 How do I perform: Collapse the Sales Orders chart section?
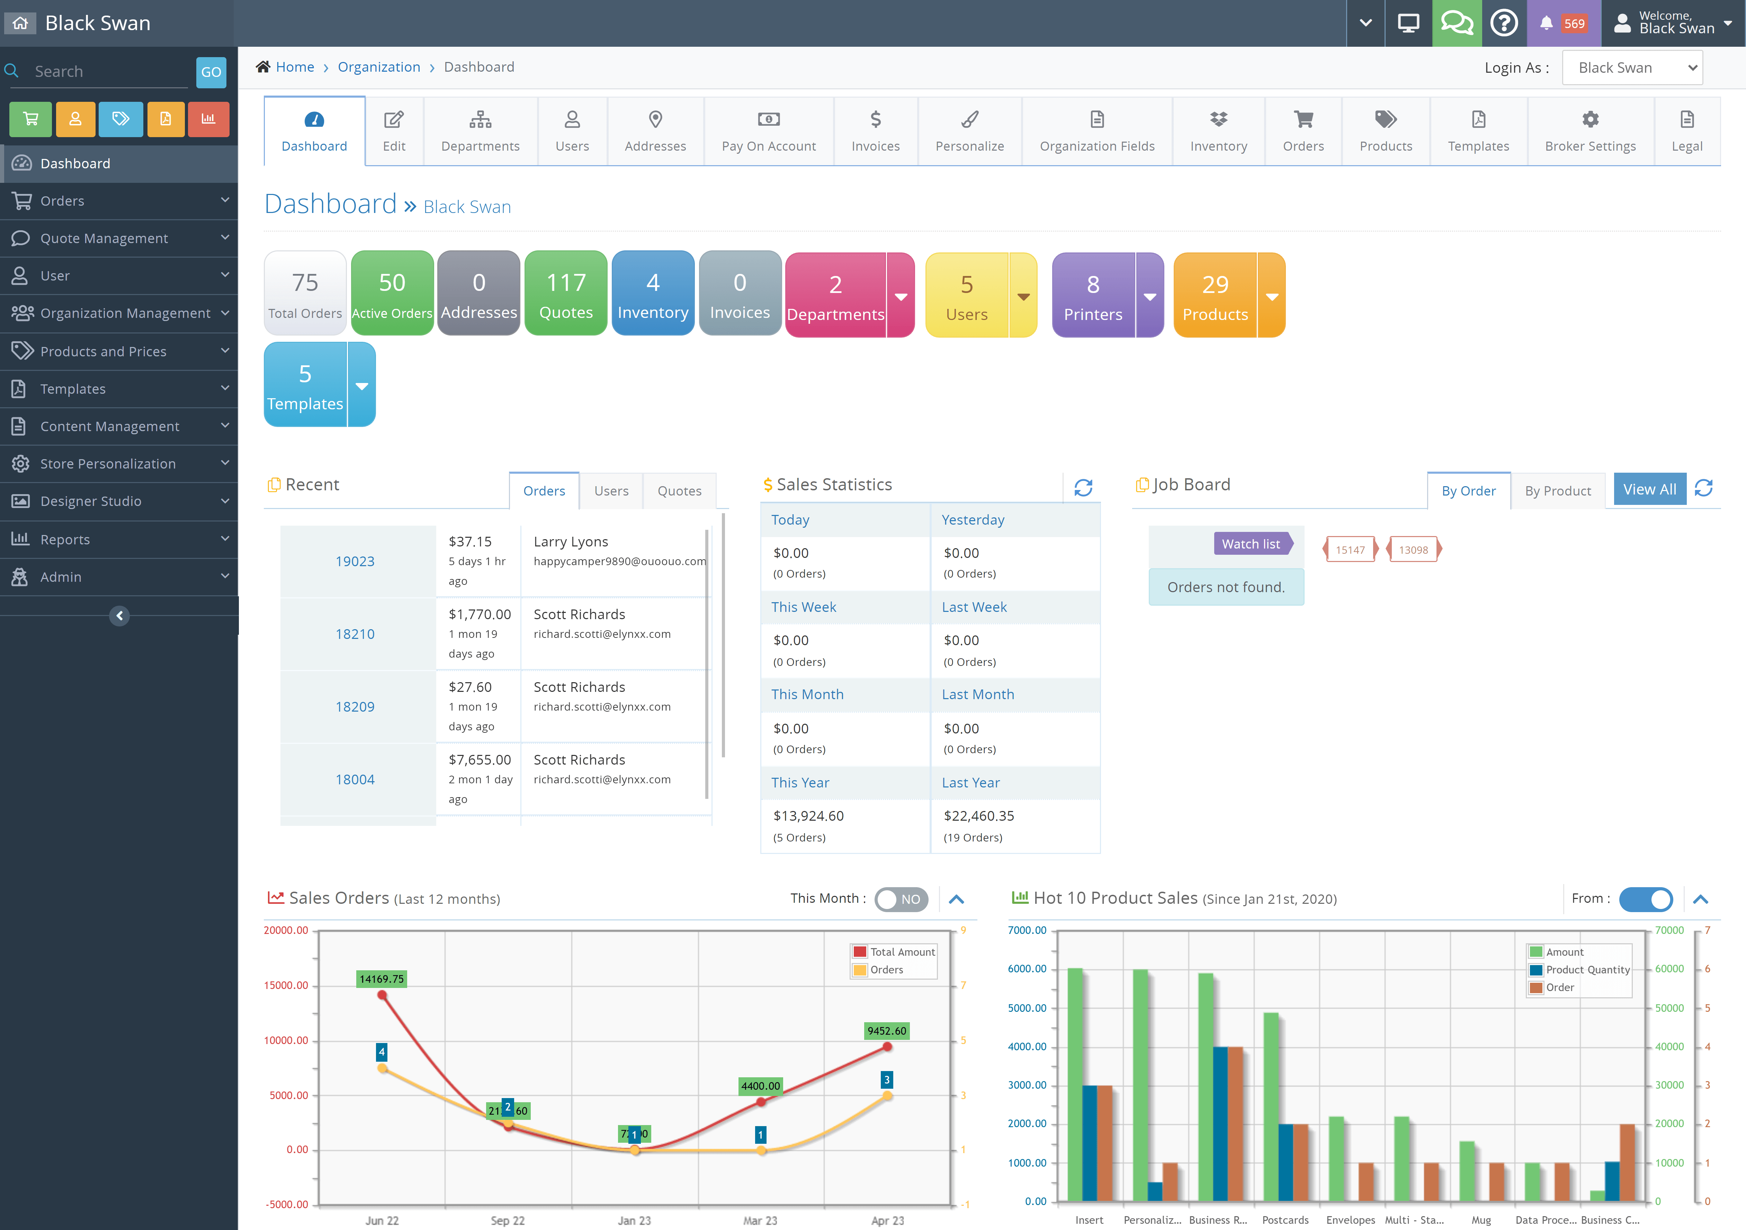pos(957,899)
